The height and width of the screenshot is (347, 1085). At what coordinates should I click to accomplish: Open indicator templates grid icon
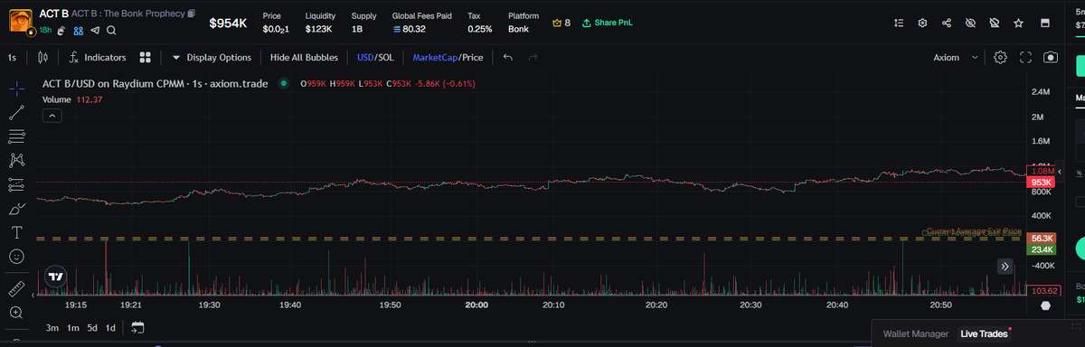tap(146, 57)
